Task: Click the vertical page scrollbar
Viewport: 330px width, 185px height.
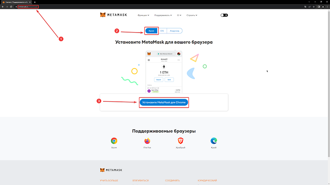Action: 329,84
